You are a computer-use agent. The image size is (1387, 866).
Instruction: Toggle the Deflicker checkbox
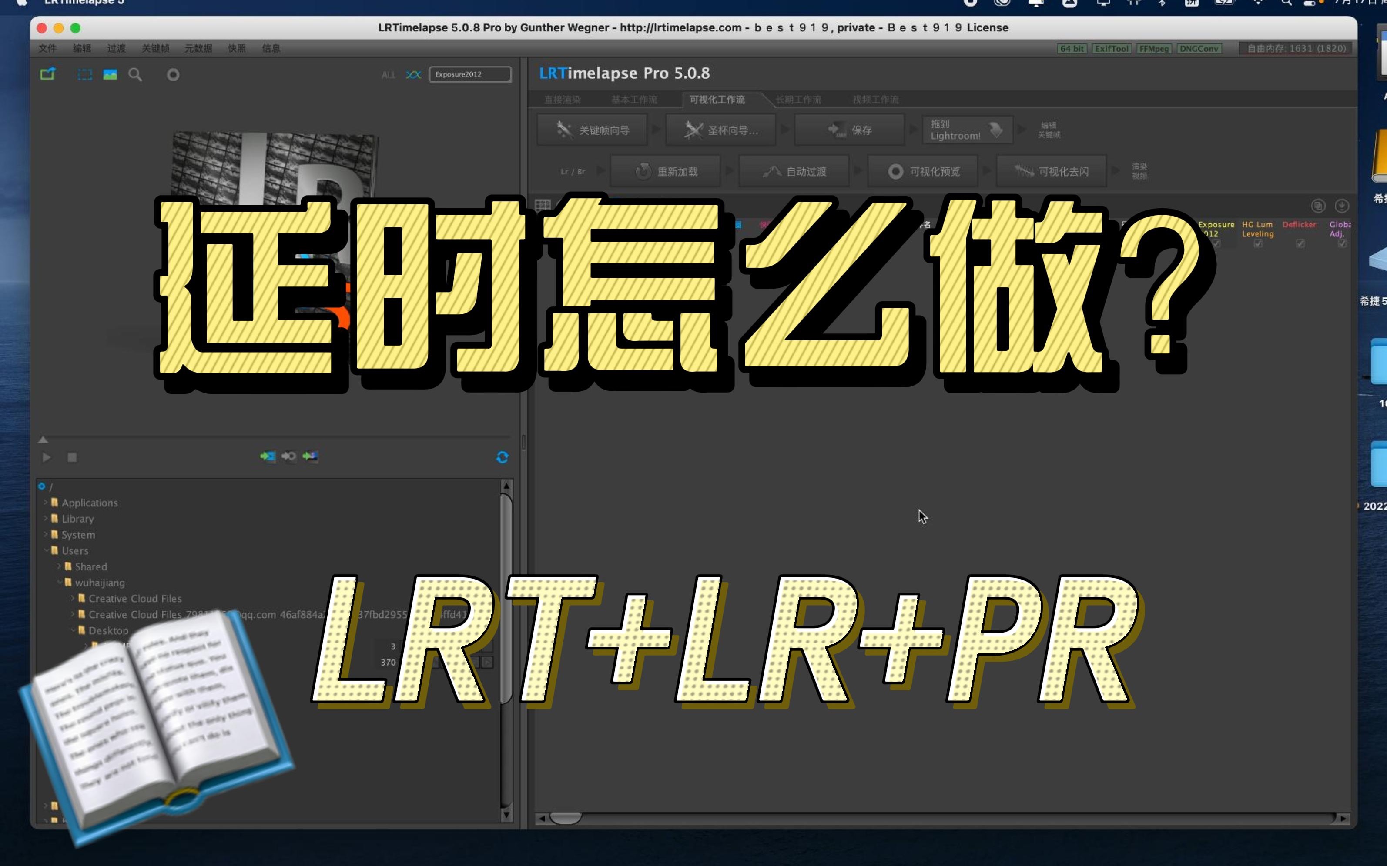tap(1300, 244)
